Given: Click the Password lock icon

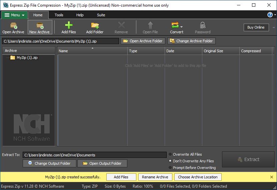Looking at the screenshot, I should pos(203,25).
